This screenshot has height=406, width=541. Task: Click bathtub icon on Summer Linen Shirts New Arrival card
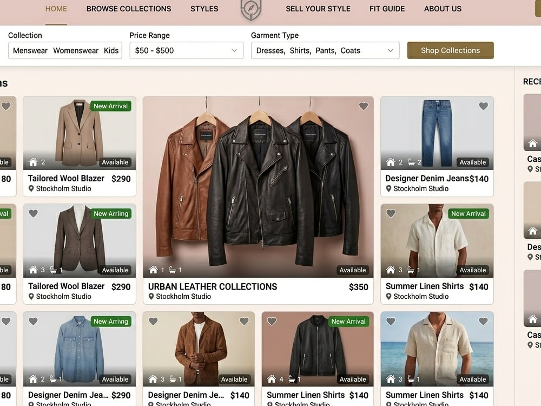(411, 270)
